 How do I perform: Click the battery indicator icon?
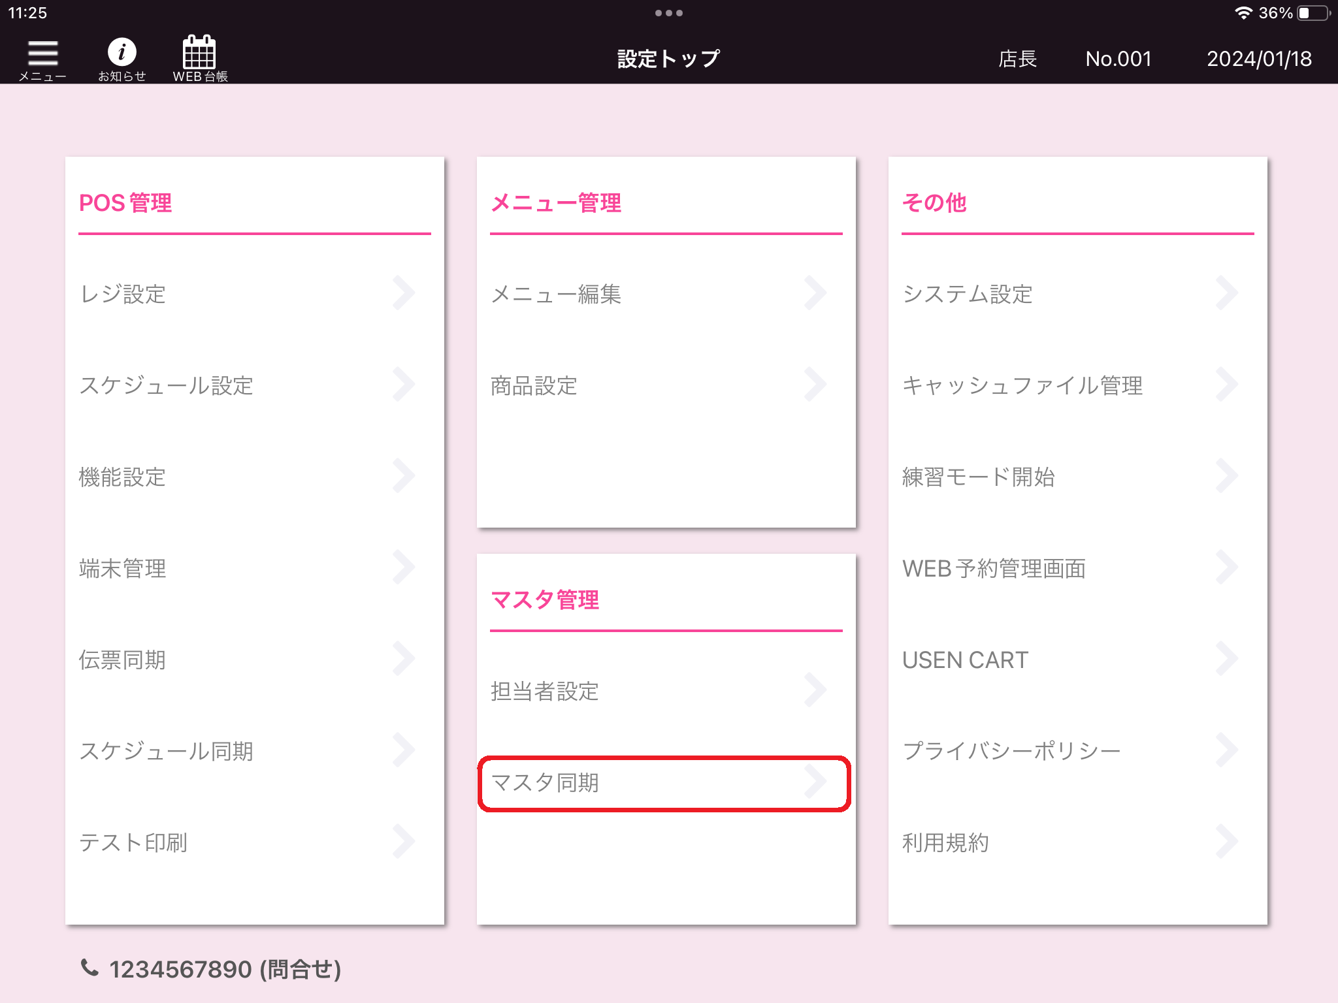point(1313,13)
